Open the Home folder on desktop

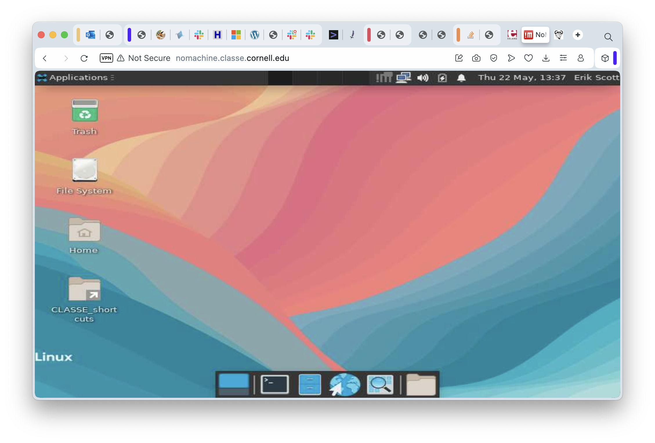(x=84, y=230)
